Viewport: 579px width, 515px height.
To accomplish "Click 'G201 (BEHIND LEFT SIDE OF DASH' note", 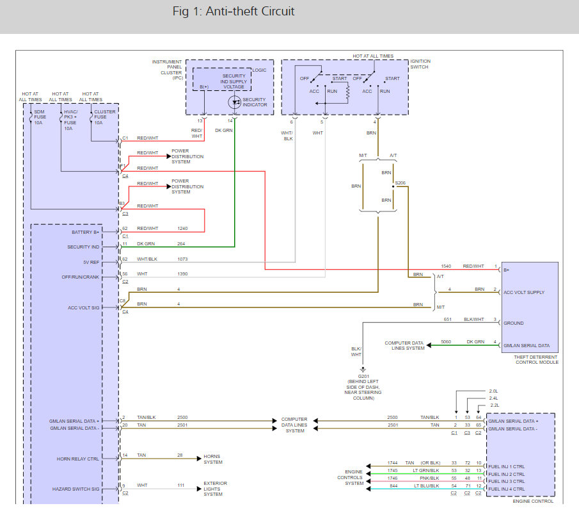I will tap(363, 387).
